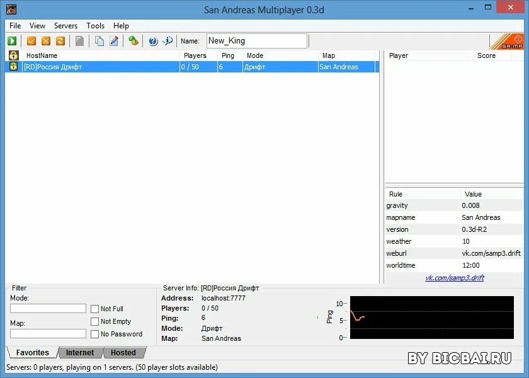Viewport: 529px width, 378px height.
Task: Enable the Not Full filter checkbox
Action: click(x=95, y=309)
